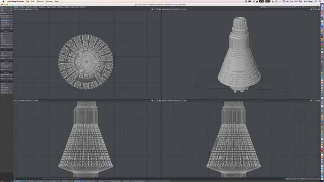Switch to the Multiply tab
The height and width of the screenshot is (182, 324).
[29, 7]
